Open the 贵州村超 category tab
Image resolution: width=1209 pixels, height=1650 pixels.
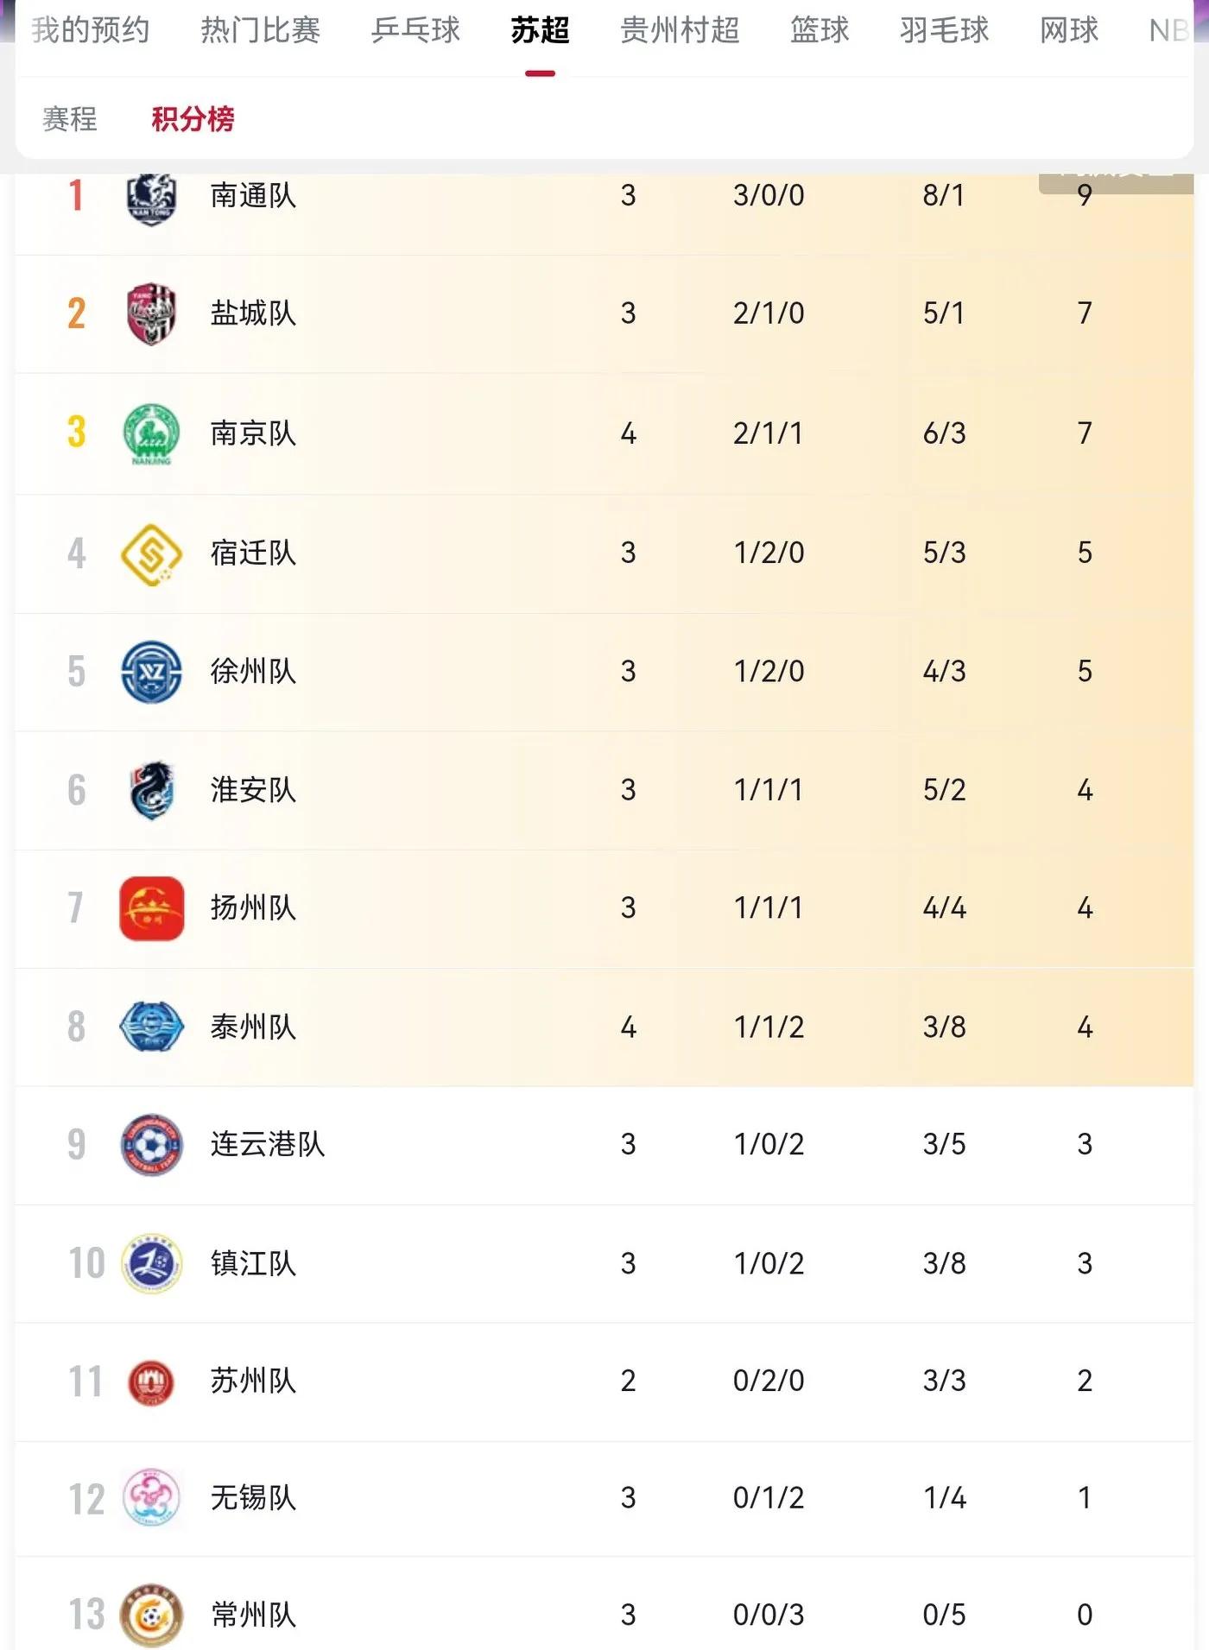[x=680, y=30]
